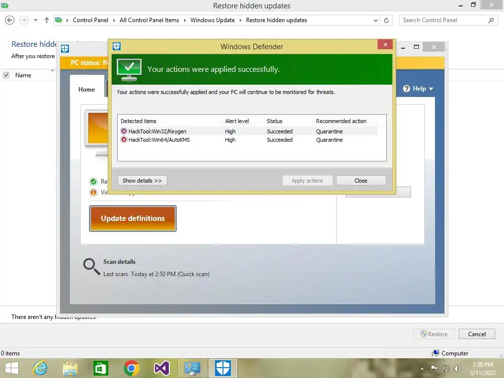Screen dimensions: 504x378
Task: Click the Action Center flag icon
Action: (x=434, y=368)
